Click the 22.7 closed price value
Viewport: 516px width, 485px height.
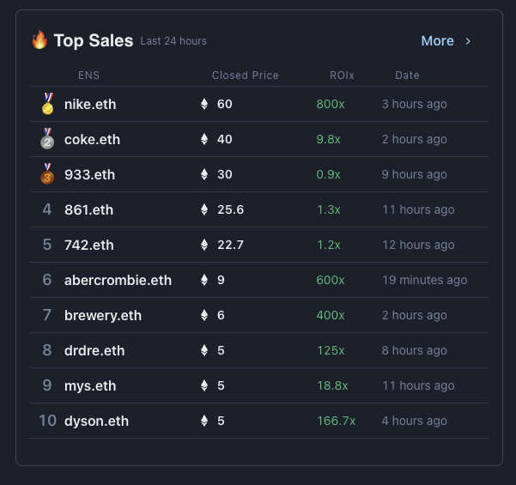click(x=230, y=246)
